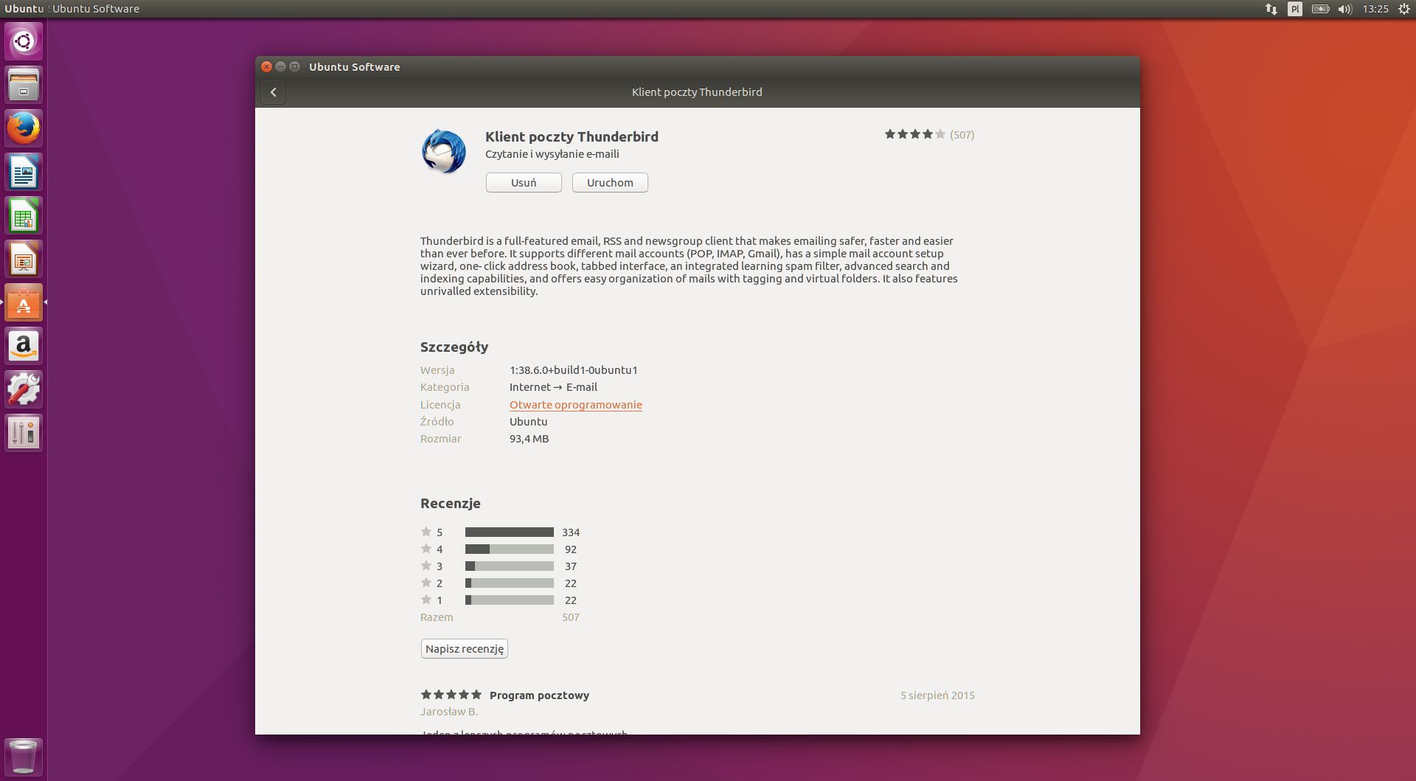
Task: Open the clock showing 13:25
Action: click(x=1375, y=9)
